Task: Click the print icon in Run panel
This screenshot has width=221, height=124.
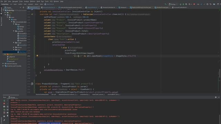Action: pos(8,113)
